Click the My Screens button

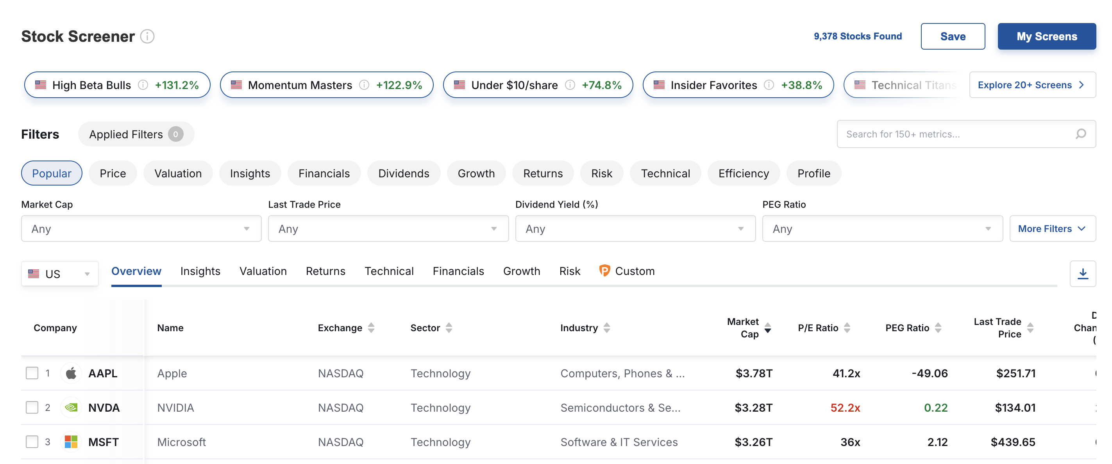1046,36
